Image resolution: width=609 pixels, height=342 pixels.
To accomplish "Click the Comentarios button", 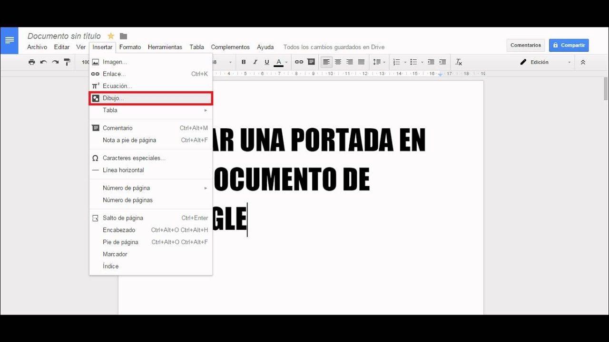I will click(x=526, y=45).
